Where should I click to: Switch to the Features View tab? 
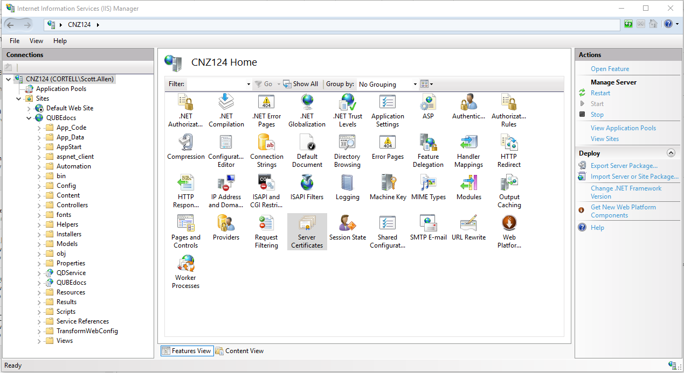(186, 351)
